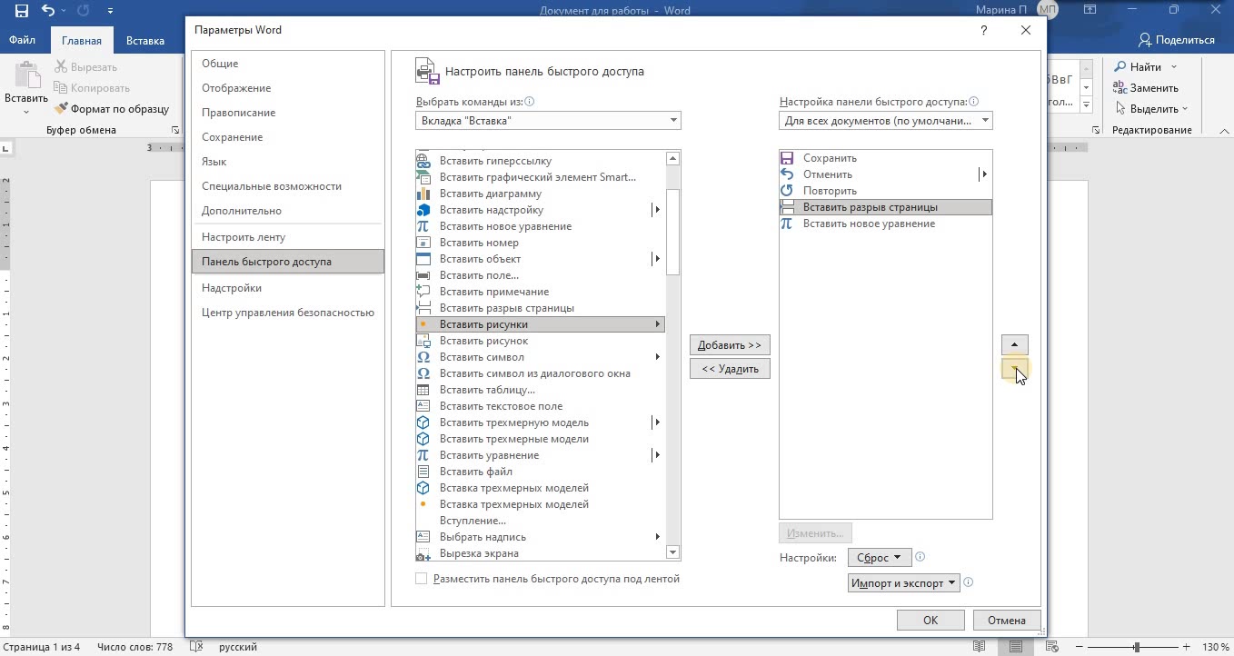The width and height of the screenshot is (1234, 656).
Task: Click the Заменить icon in the ribbon
Action: (x=1120, y=88)
